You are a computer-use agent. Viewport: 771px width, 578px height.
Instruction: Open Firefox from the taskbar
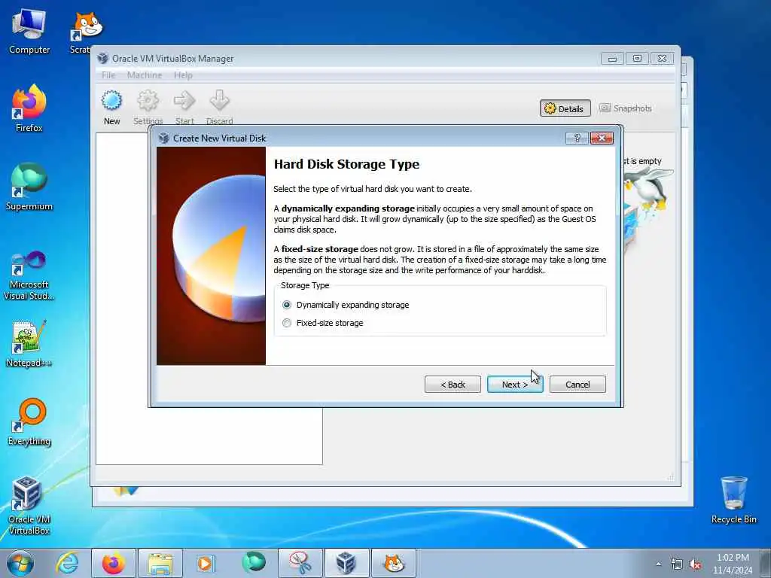coord(113,563)
